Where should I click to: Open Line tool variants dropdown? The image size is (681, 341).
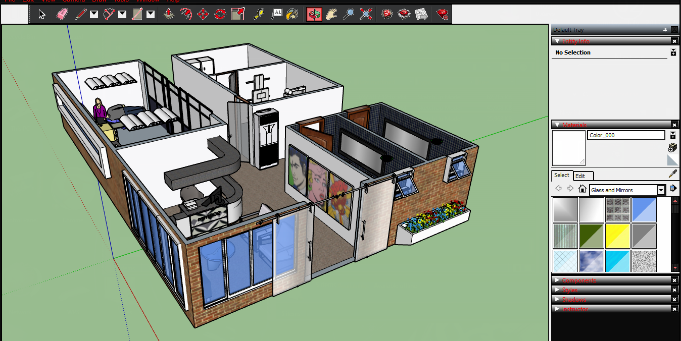(94, 15)
